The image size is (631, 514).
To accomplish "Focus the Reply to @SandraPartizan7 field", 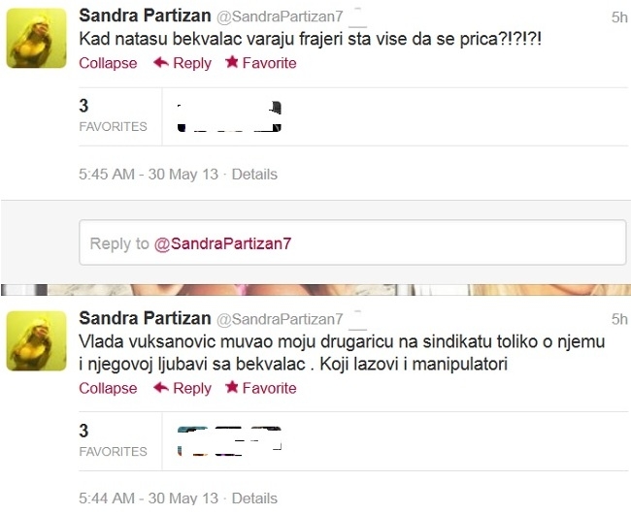I will [352, 242].
